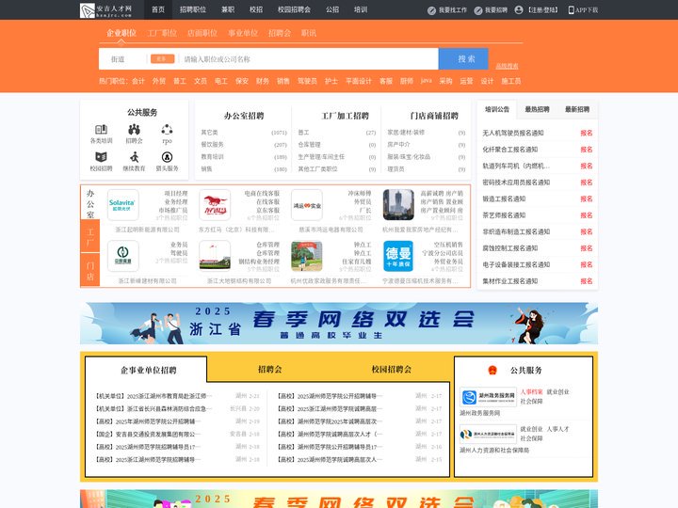Click the 鸿运实业 company logo
This screenshot has width=678, height=508.
click(x=307, y=205)
